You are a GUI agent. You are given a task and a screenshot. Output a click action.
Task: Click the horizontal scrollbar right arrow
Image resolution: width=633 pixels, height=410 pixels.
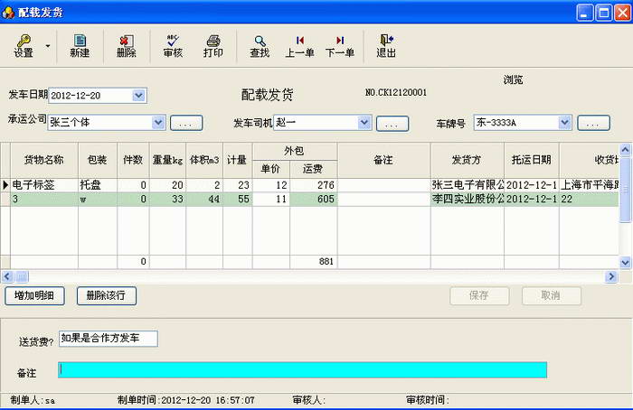click(610, 276)
